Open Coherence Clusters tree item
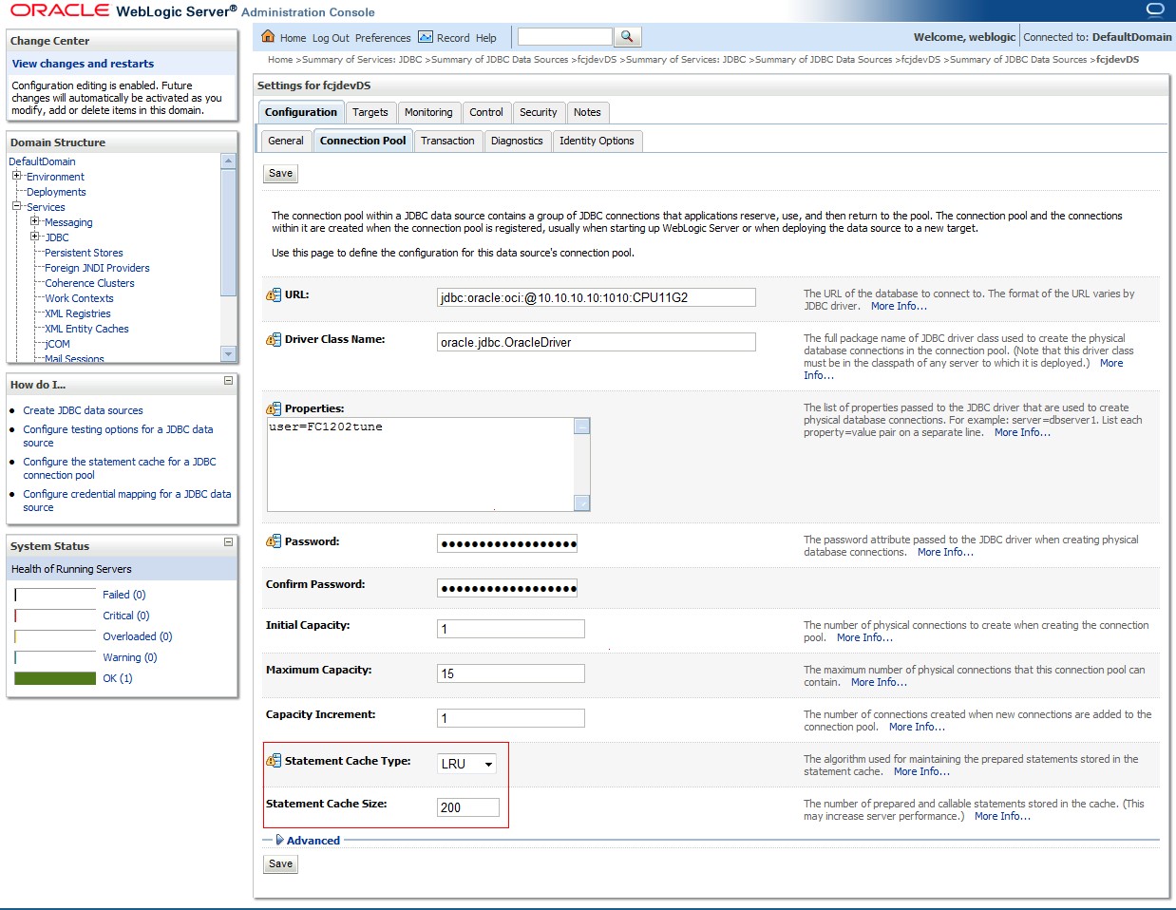The width and height of the screenshot is (1176, 910). click(89, 283)
